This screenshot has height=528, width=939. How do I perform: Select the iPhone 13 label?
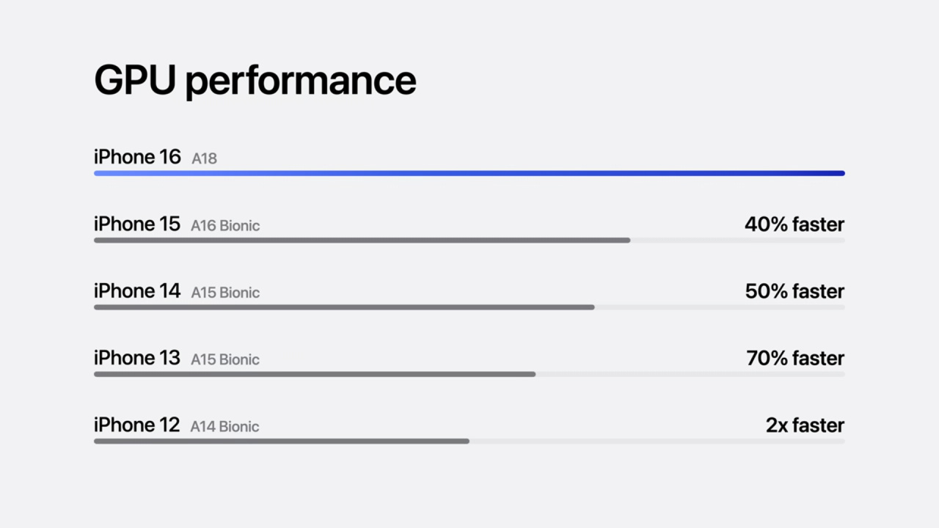tap(137, 358)
